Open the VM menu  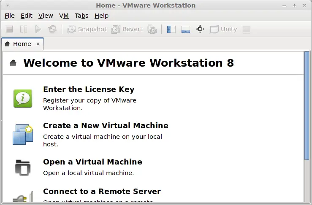64,16
